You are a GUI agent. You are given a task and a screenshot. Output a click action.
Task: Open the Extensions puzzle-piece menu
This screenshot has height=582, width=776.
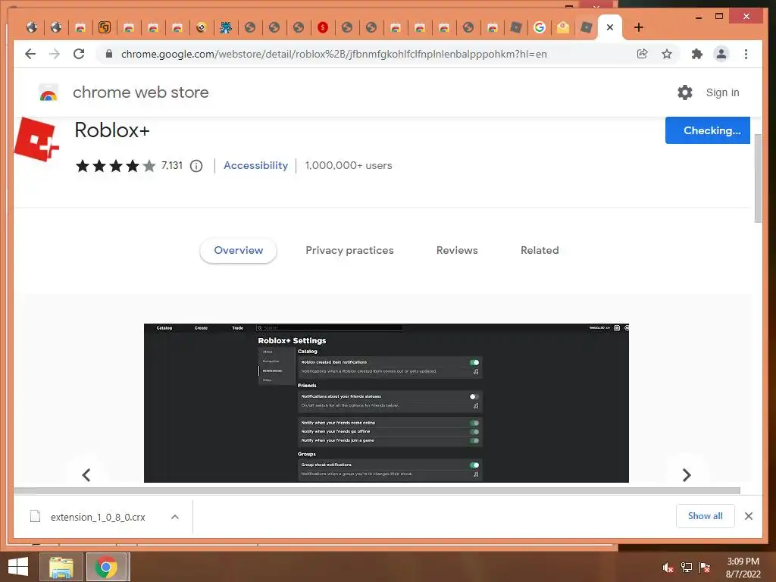697,54
